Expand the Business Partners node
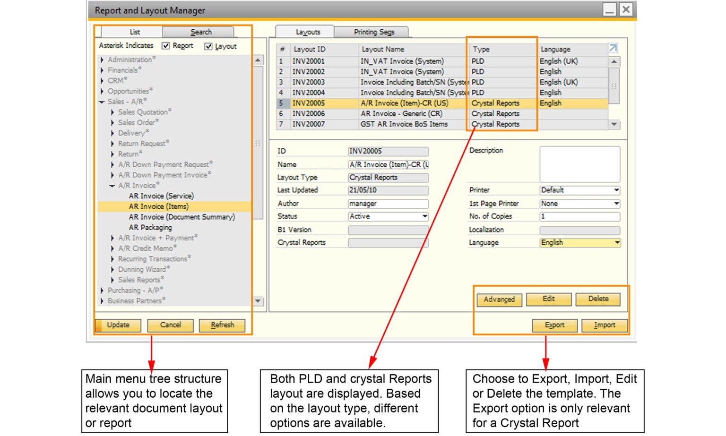 tap(102, 301)
